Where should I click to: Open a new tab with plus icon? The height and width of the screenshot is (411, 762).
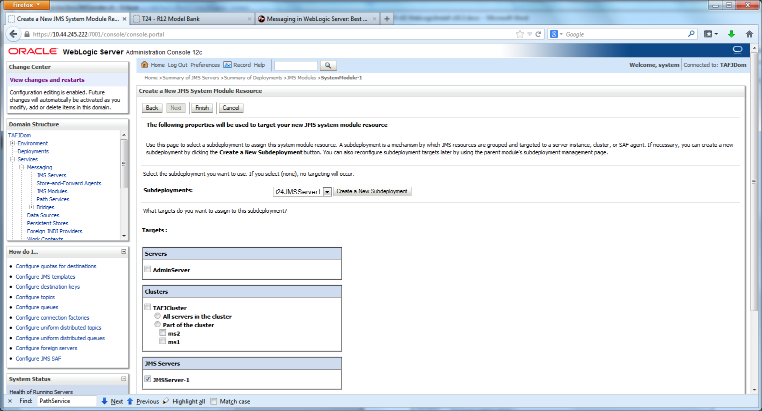386,19
